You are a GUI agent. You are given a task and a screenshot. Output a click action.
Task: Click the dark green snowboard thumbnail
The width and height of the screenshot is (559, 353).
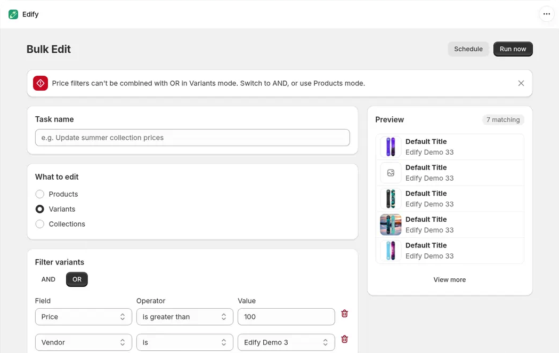(391, 199)
